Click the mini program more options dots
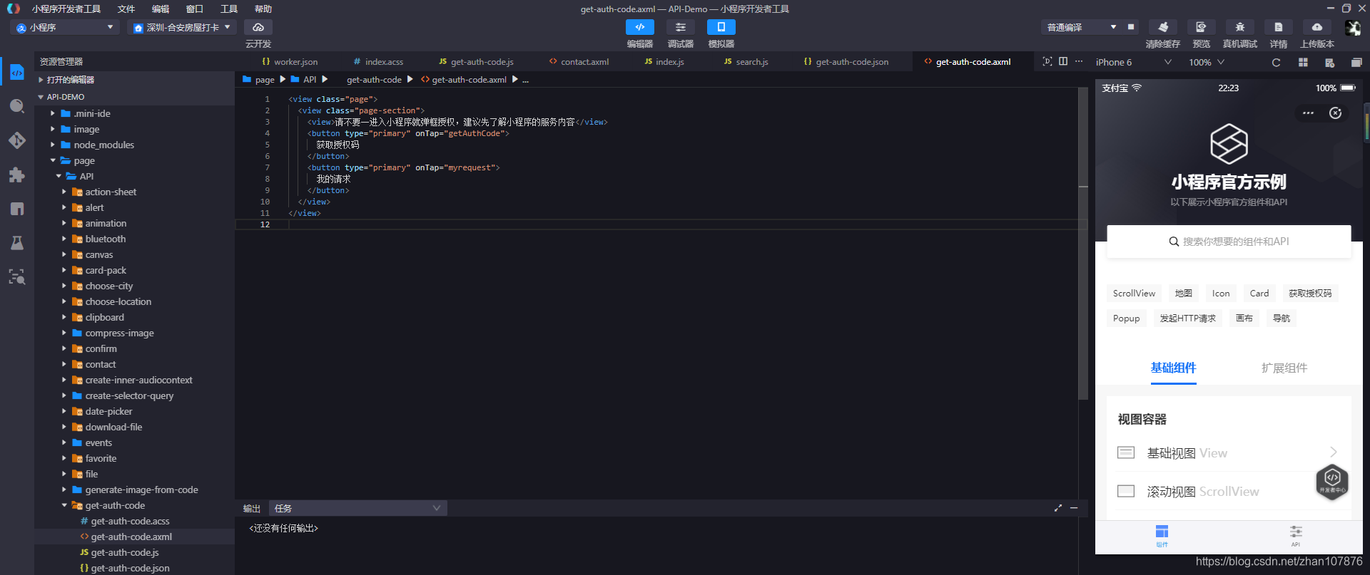The image size is (1370, 575). (1308, 113)
